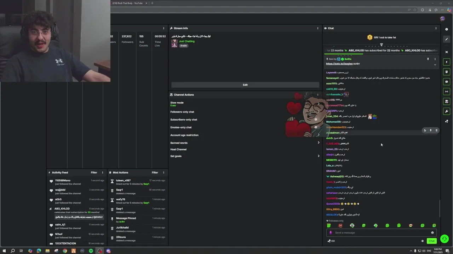Toggle the broadcast signal sidebar widget
The width and height of the screenshot is (453, 254).
coord(447,92)
